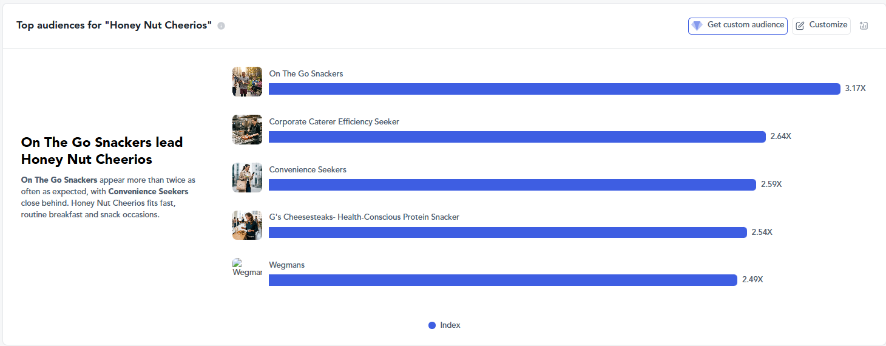Click the diamond icon in custom audience button
The height and width of the screenshot is (346, 886).
tap(697, 25)
